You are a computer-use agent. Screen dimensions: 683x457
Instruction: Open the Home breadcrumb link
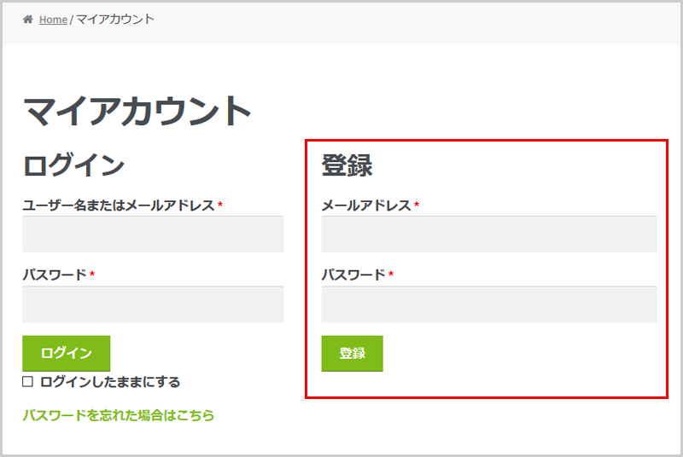tap(53, 20)
